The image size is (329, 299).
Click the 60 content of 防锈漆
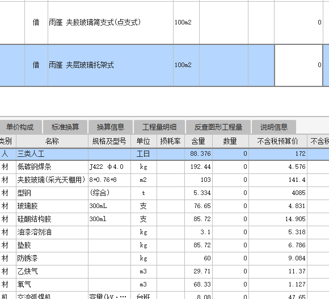[207, 258]
